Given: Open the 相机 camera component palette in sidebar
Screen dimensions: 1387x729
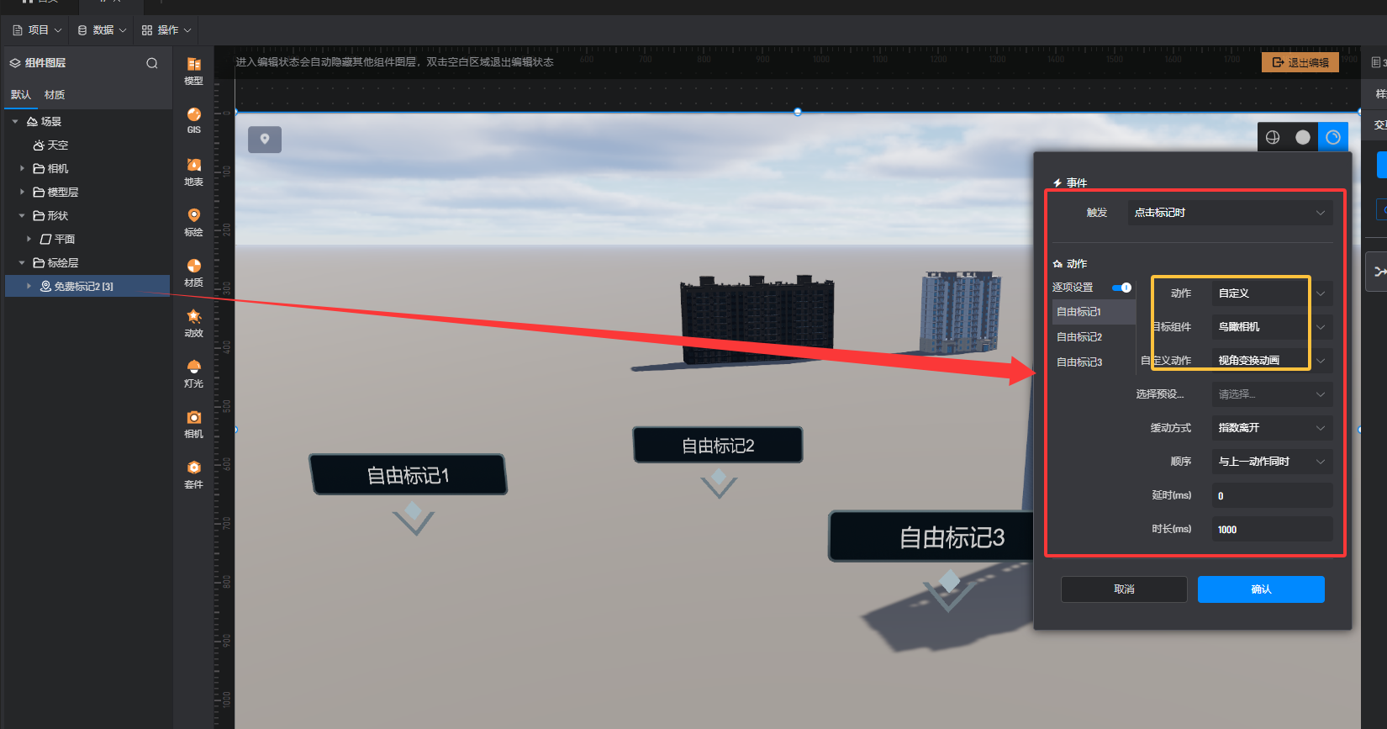Looking at the screenshot, I should (x=193, y=425).
